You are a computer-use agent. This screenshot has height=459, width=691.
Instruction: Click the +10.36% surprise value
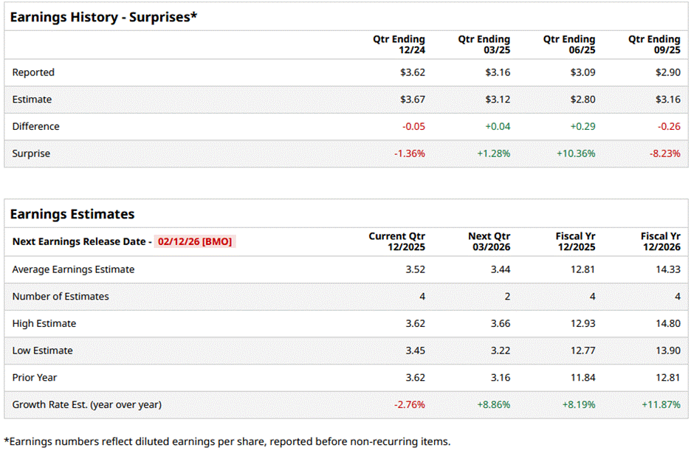point(576,153)
